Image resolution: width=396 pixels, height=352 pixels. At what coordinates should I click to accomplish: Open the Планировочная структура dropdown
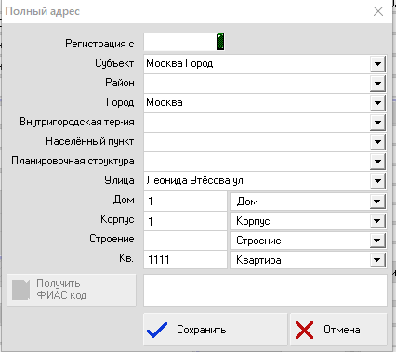[x=377, y=162]
